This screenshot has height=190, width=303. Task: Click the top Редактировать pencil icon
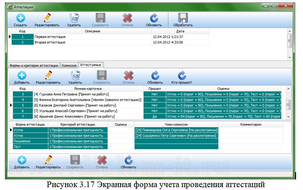pos(47,18)
